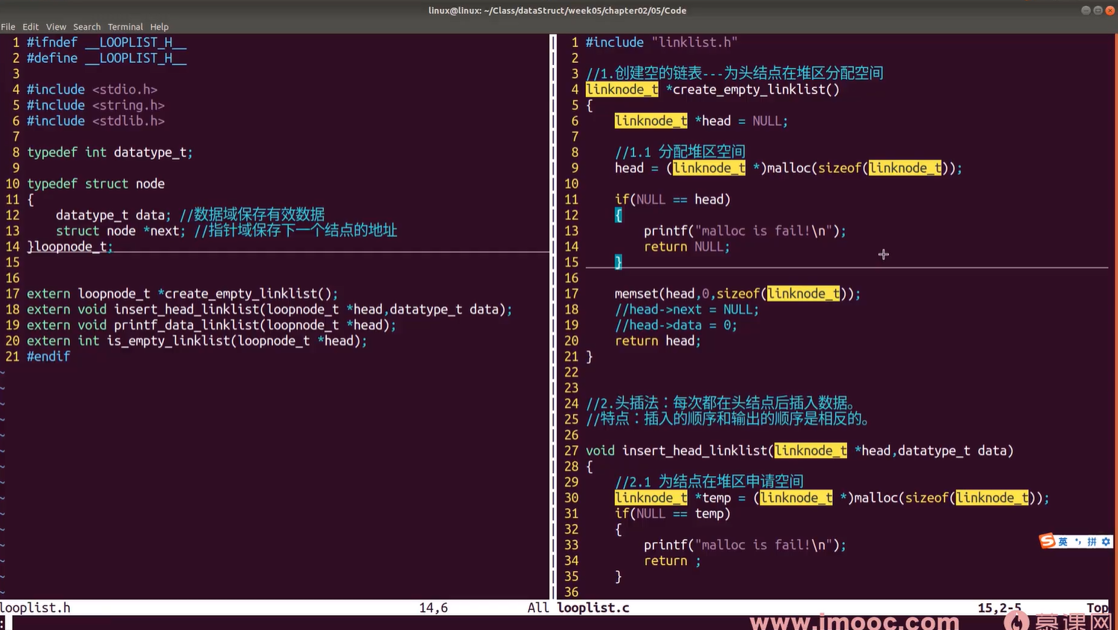Image resolution: width=1118 pixels, height=630 pixels.
Task: Open the View menu
Action: pos(56,27)
